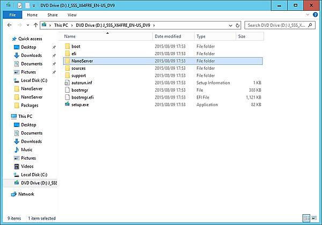322x225 pixels.
Task: Open the Help question mark icon
Action: [x=315, y=14]
